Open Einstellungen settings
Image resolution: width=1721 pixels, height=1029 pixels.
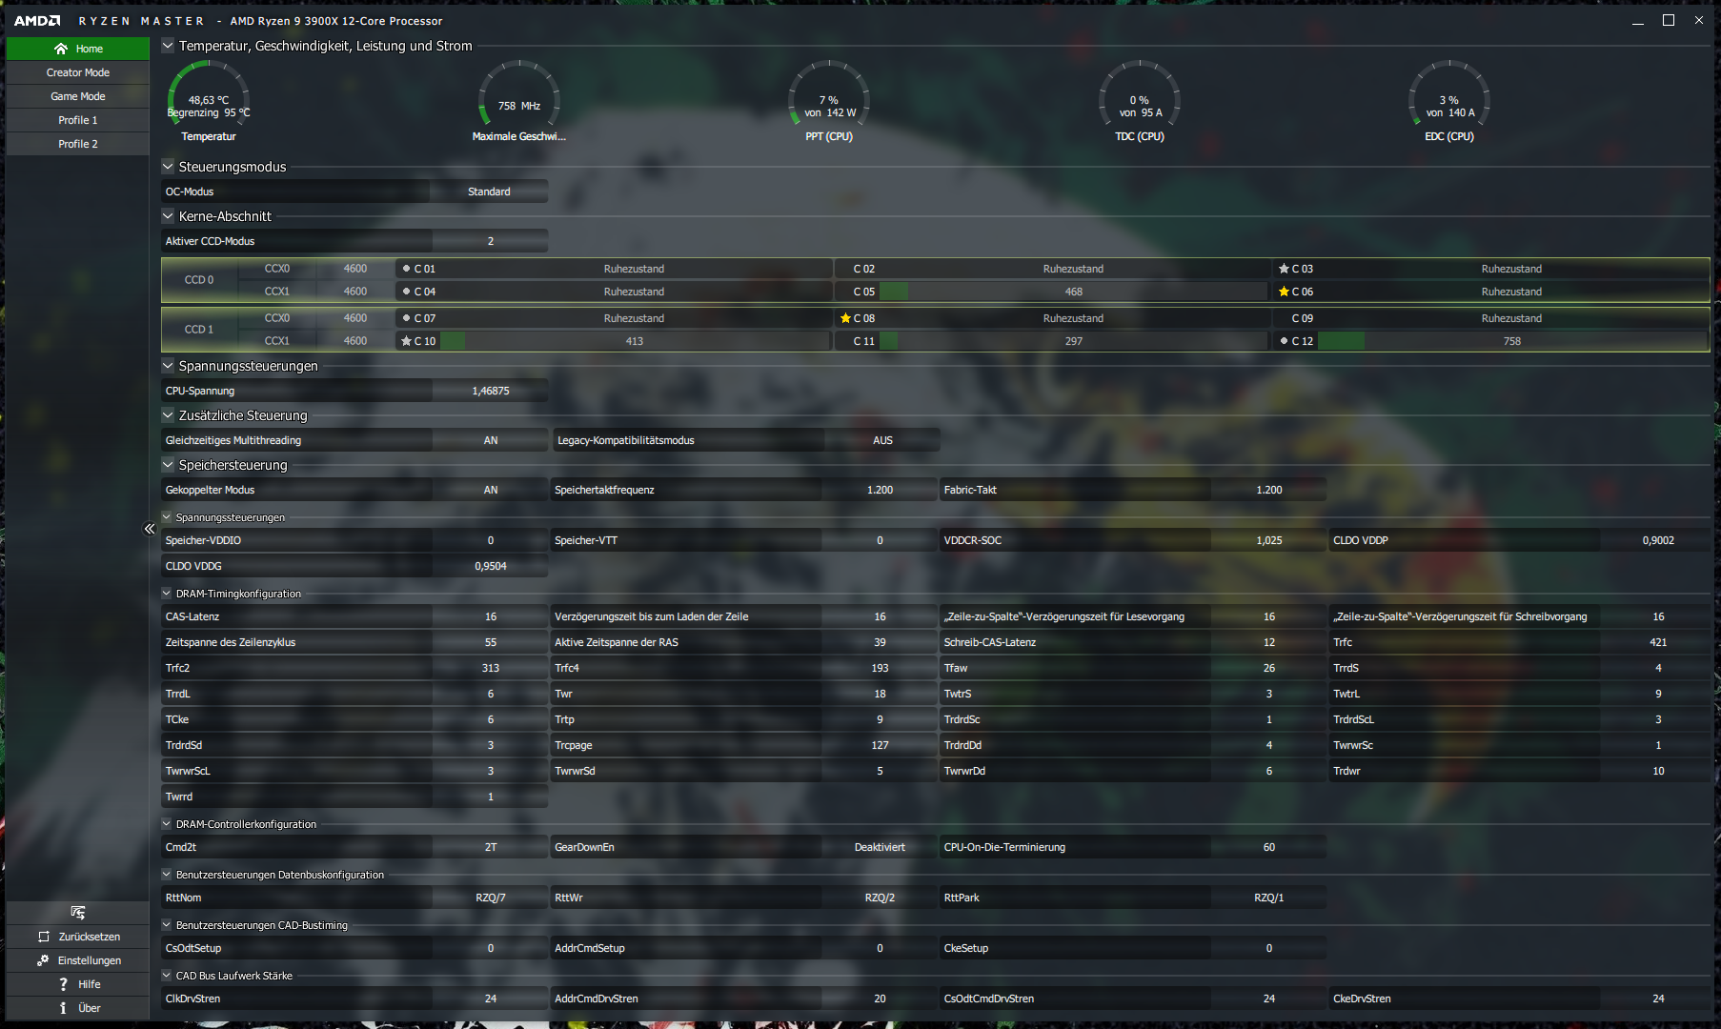click(x=78, y=960)
